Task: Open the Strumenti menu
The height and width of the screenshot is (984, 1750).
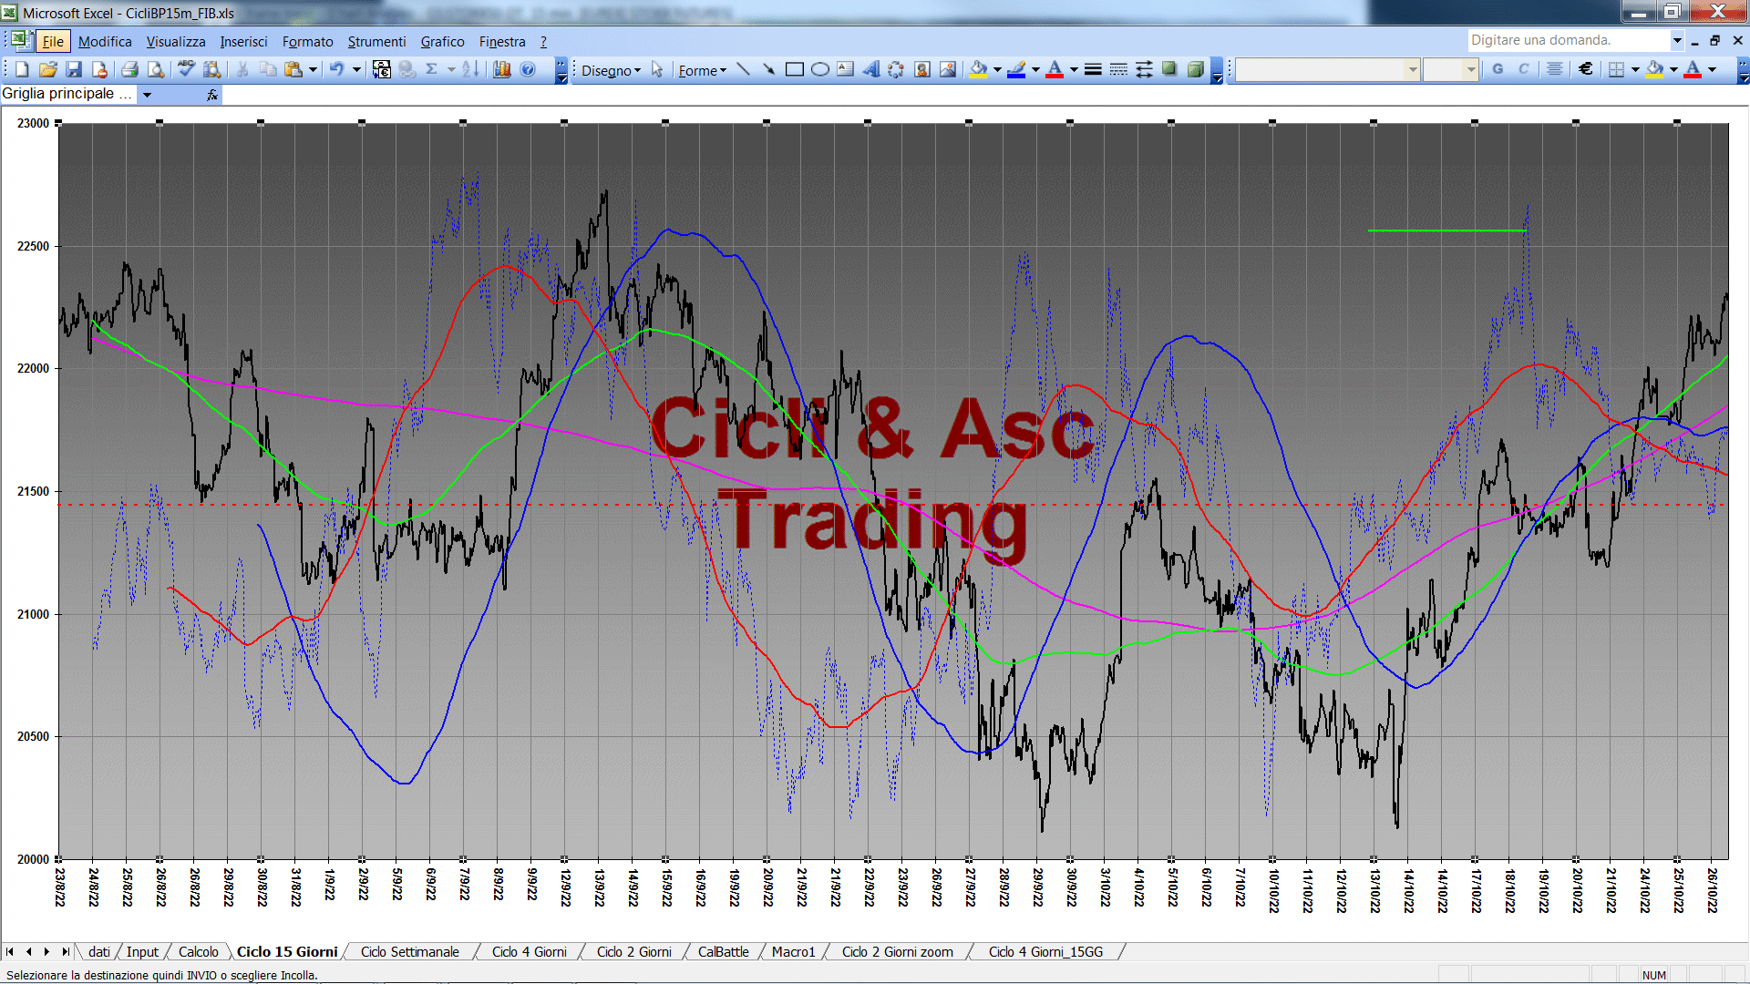Action: 376,41
